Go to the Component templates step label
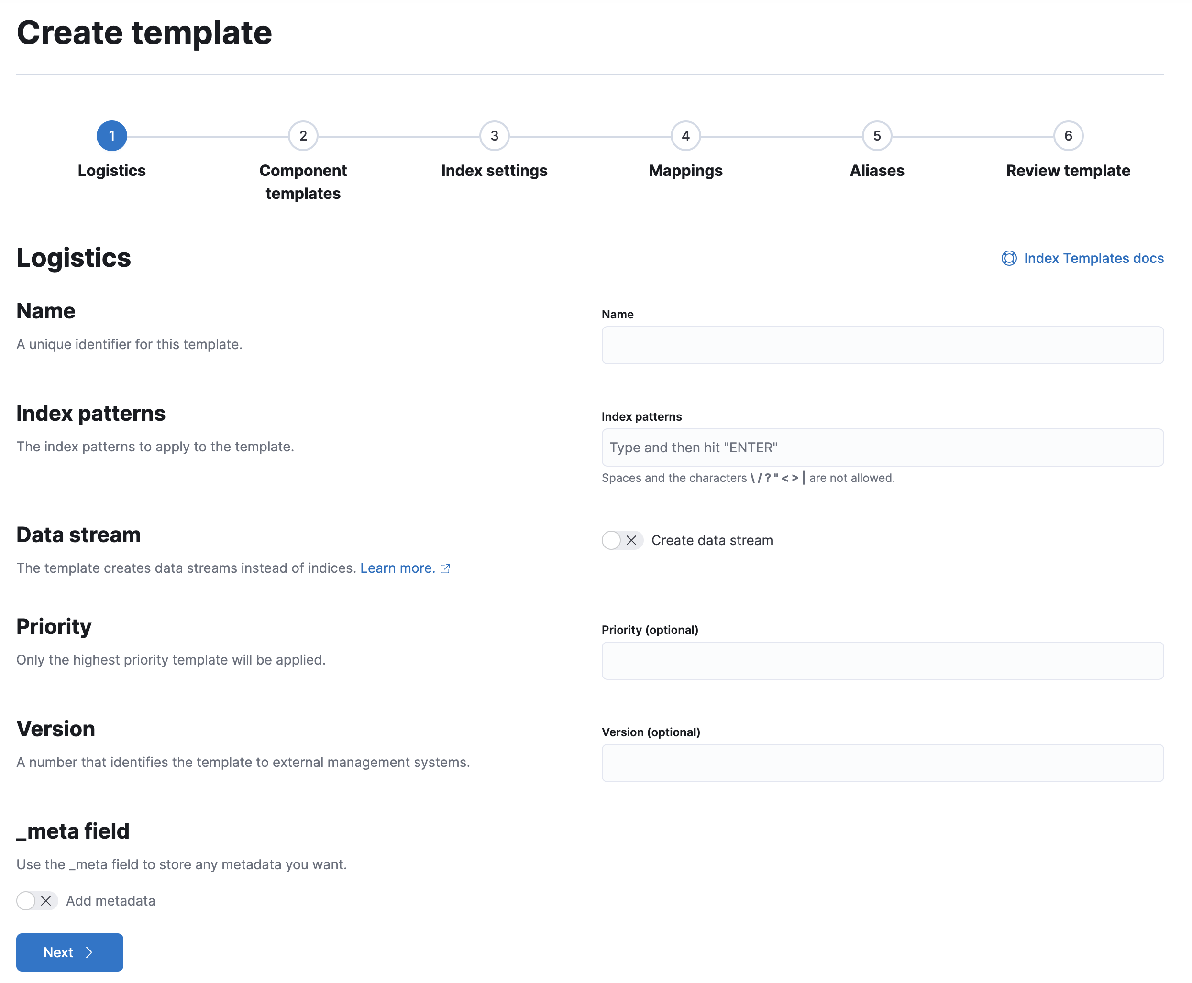Screen dimensions: 1192x983 click(303, 182)
